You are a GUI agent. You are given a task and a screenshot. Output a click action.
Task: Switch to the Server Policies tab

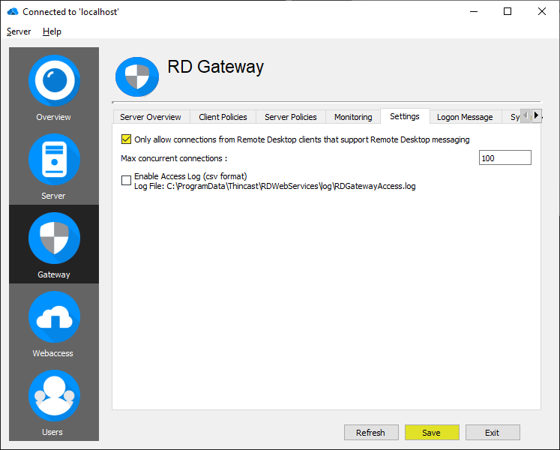click(291, 117)
